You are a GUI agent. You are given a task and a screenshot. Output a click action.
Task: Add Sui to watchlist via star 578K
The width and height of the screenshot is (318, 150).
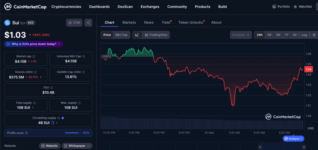click(74, 23)
